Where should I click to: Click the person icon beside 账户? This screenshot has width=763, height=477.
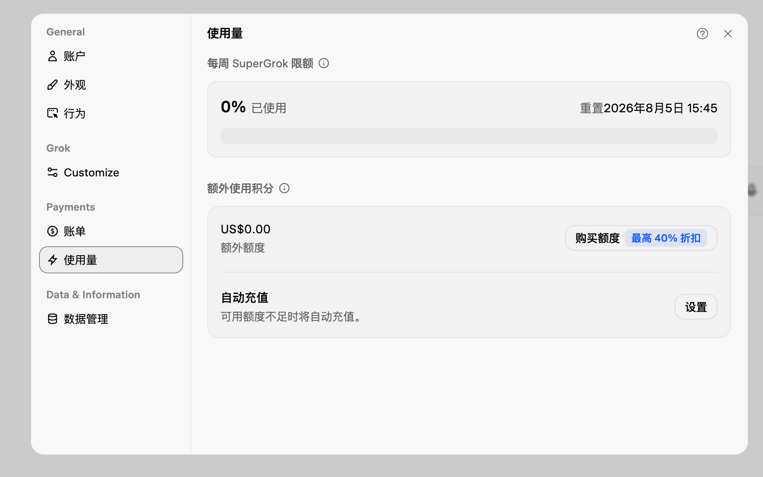click(52, 56)
